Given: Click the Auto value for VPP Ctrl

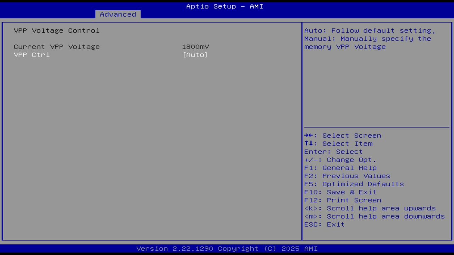Looking at the screenshot, I should coord(195,55).
